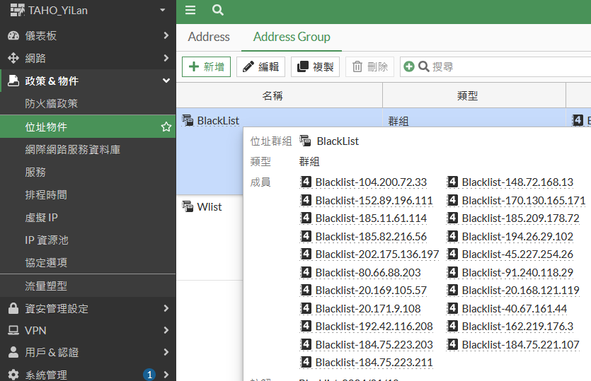Click the Wlist group icon in table
The image size is (591, 381).
pyautogui.click(x=188, y=206)
